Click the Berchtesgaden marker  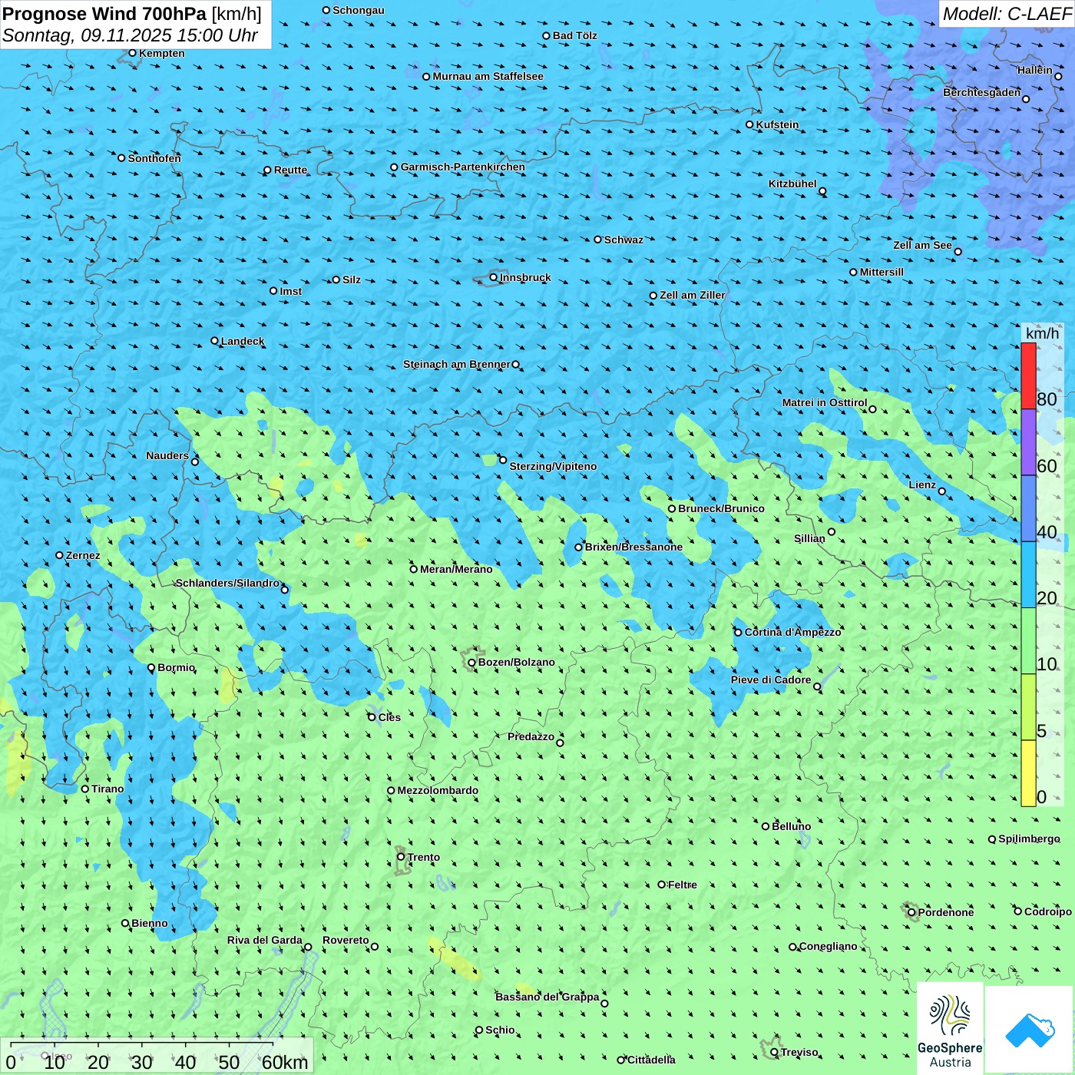point(1026,99)
